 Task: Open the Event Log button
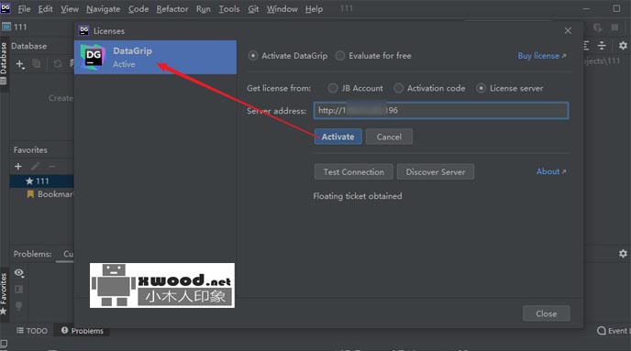[614, 331]
